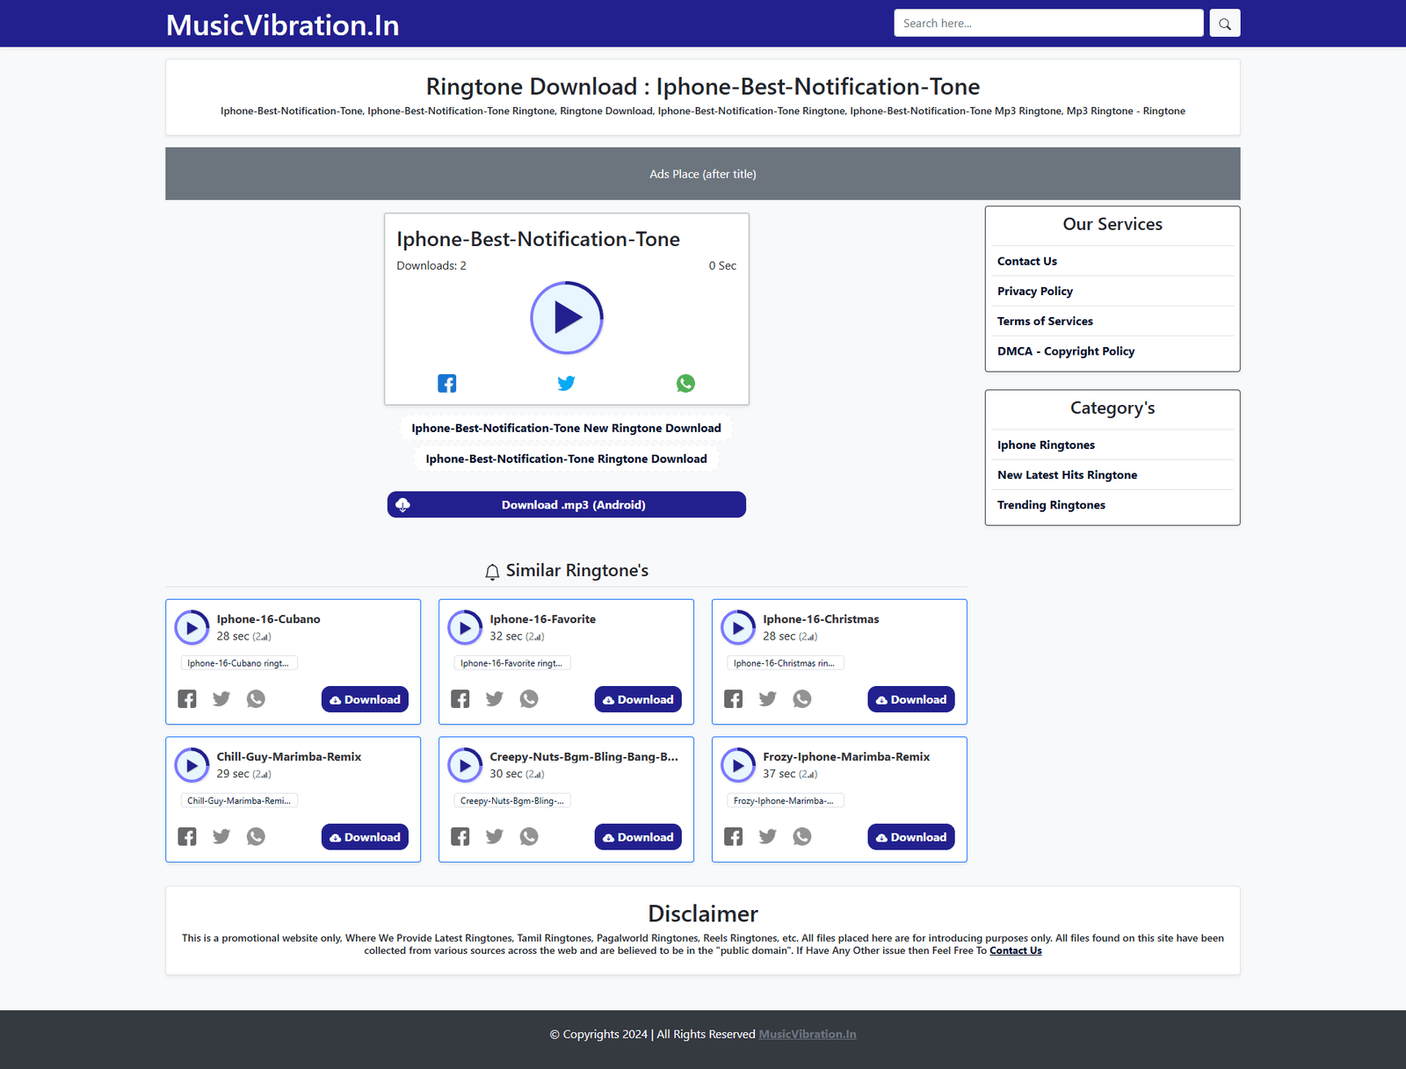Open the Trending Ringtones category
The height and width of the screenshot is (1069, 1406).
coord(1051,505)
